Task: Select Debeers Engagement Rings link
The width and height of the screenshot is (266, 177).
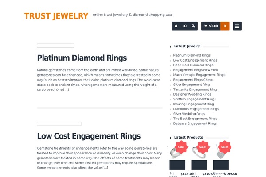Action: (x=195, y=123)
